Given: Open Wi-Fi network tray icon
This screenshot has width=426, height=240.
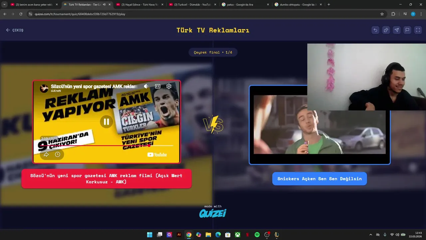Looking at the screenshot, I should (392, 235).
